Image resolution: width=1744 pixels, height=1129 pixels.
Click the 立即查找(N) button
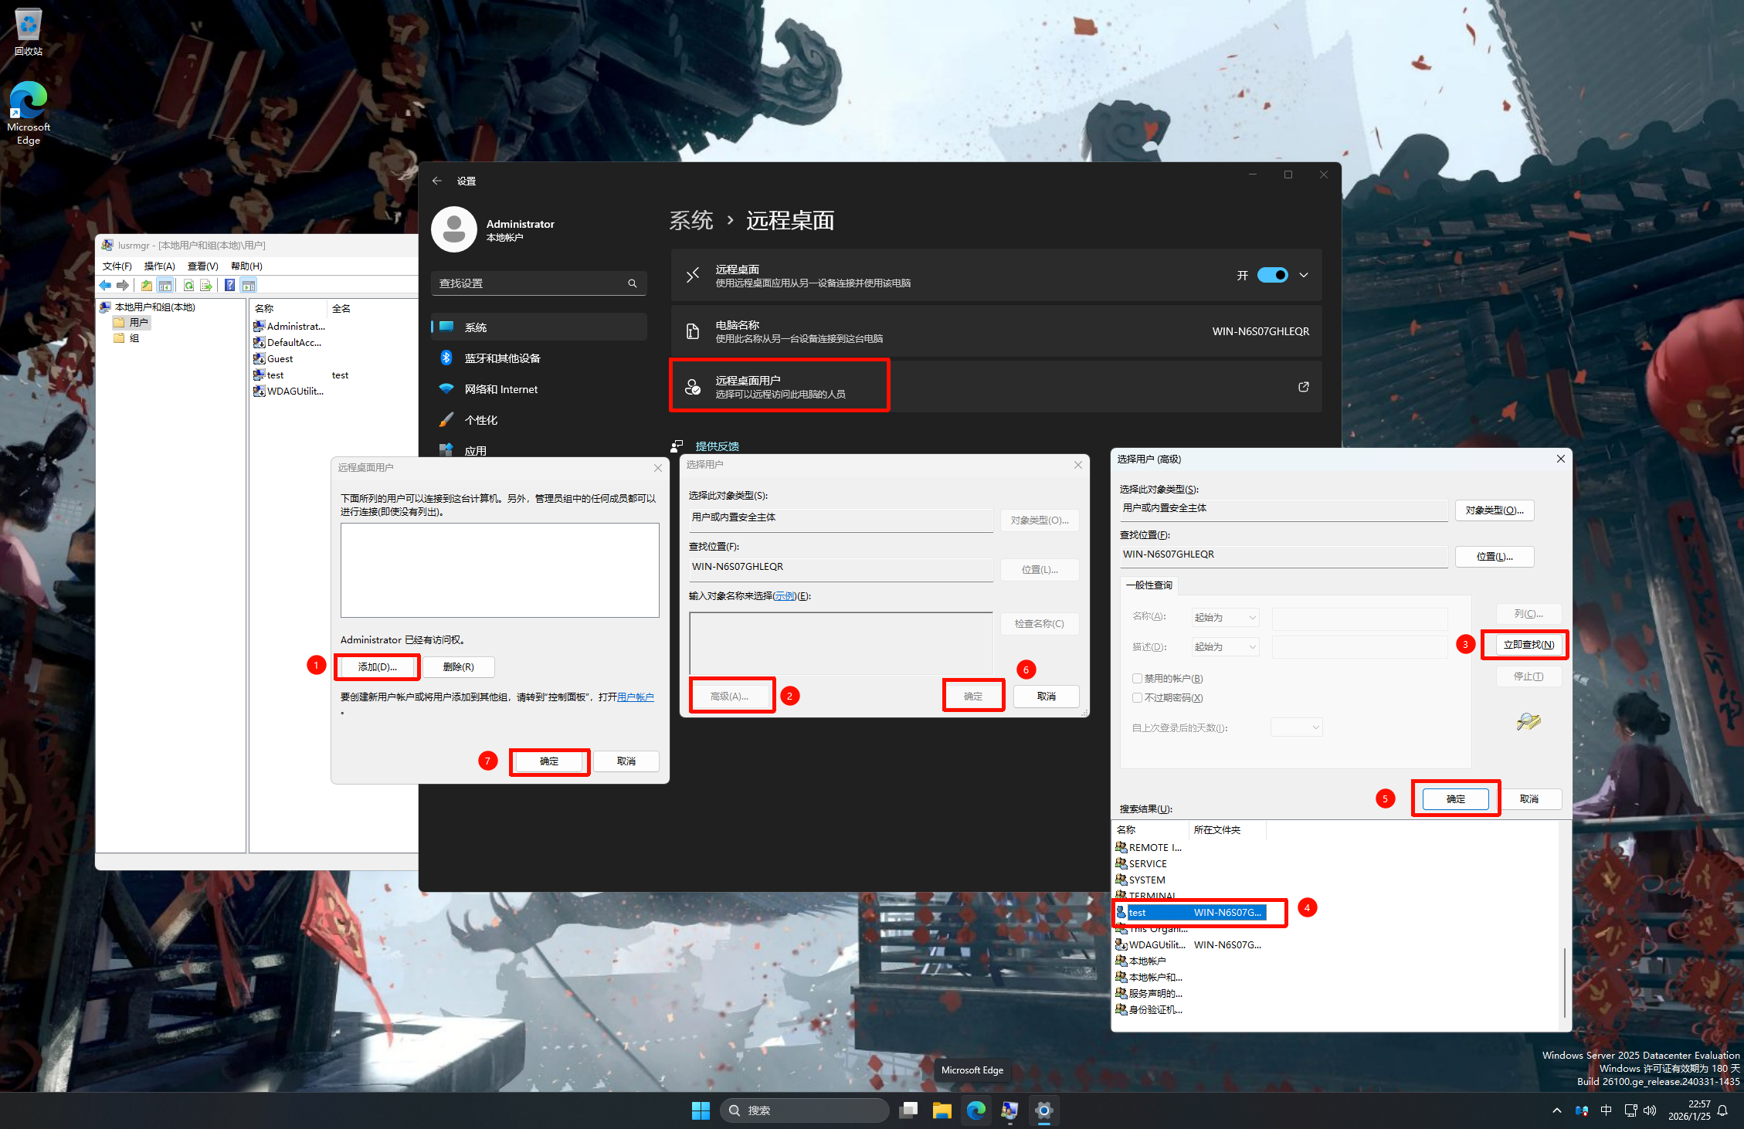(1528, 645)
